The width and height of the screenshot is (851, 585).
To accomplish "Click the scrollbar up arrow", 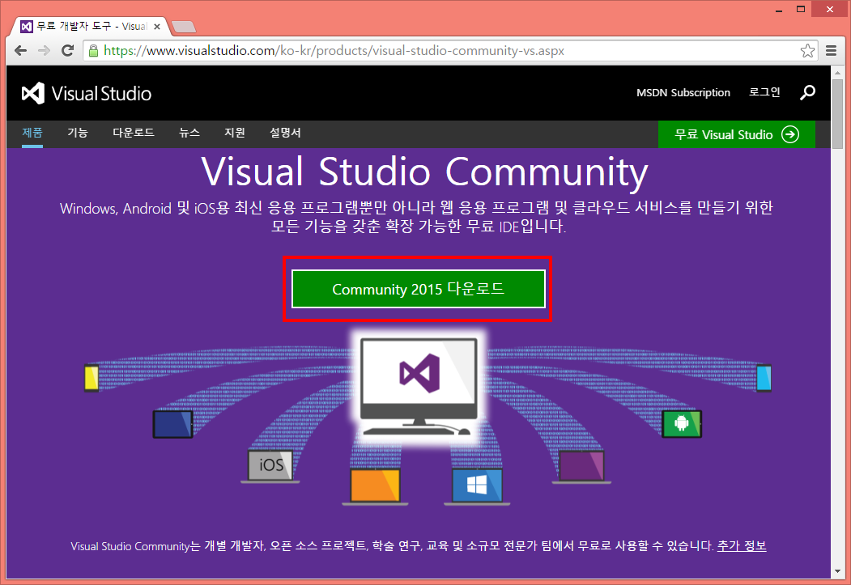I will 837,71.
